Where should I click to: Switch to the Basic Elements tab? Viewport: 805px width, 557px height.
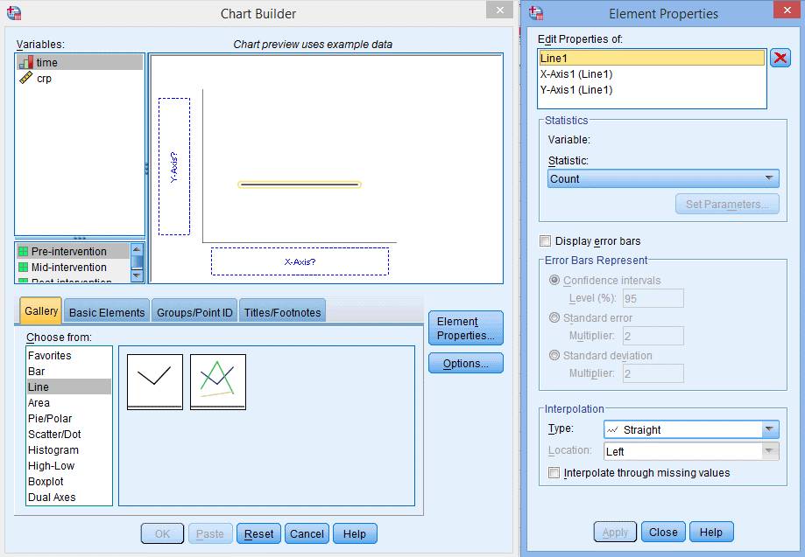click(x=107, y=312)
